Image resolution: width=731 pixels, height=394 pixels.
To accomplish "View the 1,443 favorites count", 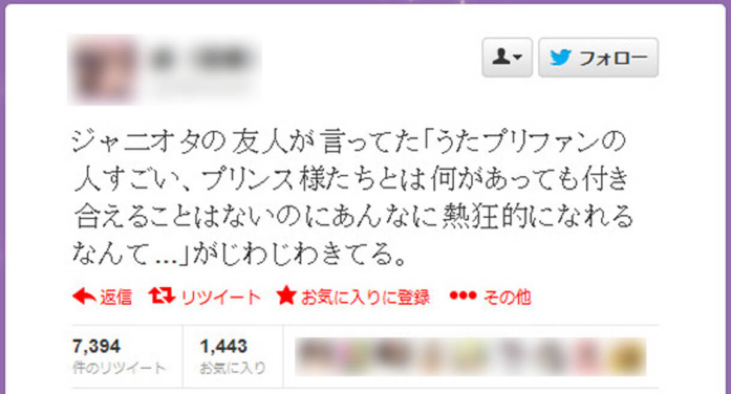I will pos(223,346).
